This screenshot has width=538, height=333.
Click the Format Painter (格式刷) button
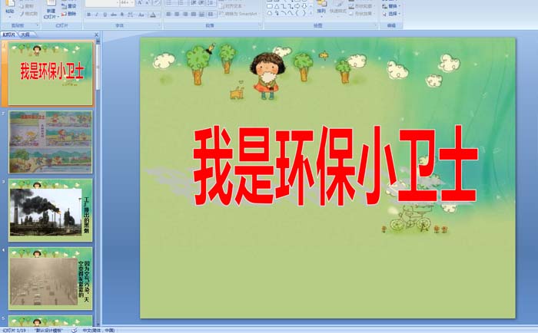pos(29,14)
